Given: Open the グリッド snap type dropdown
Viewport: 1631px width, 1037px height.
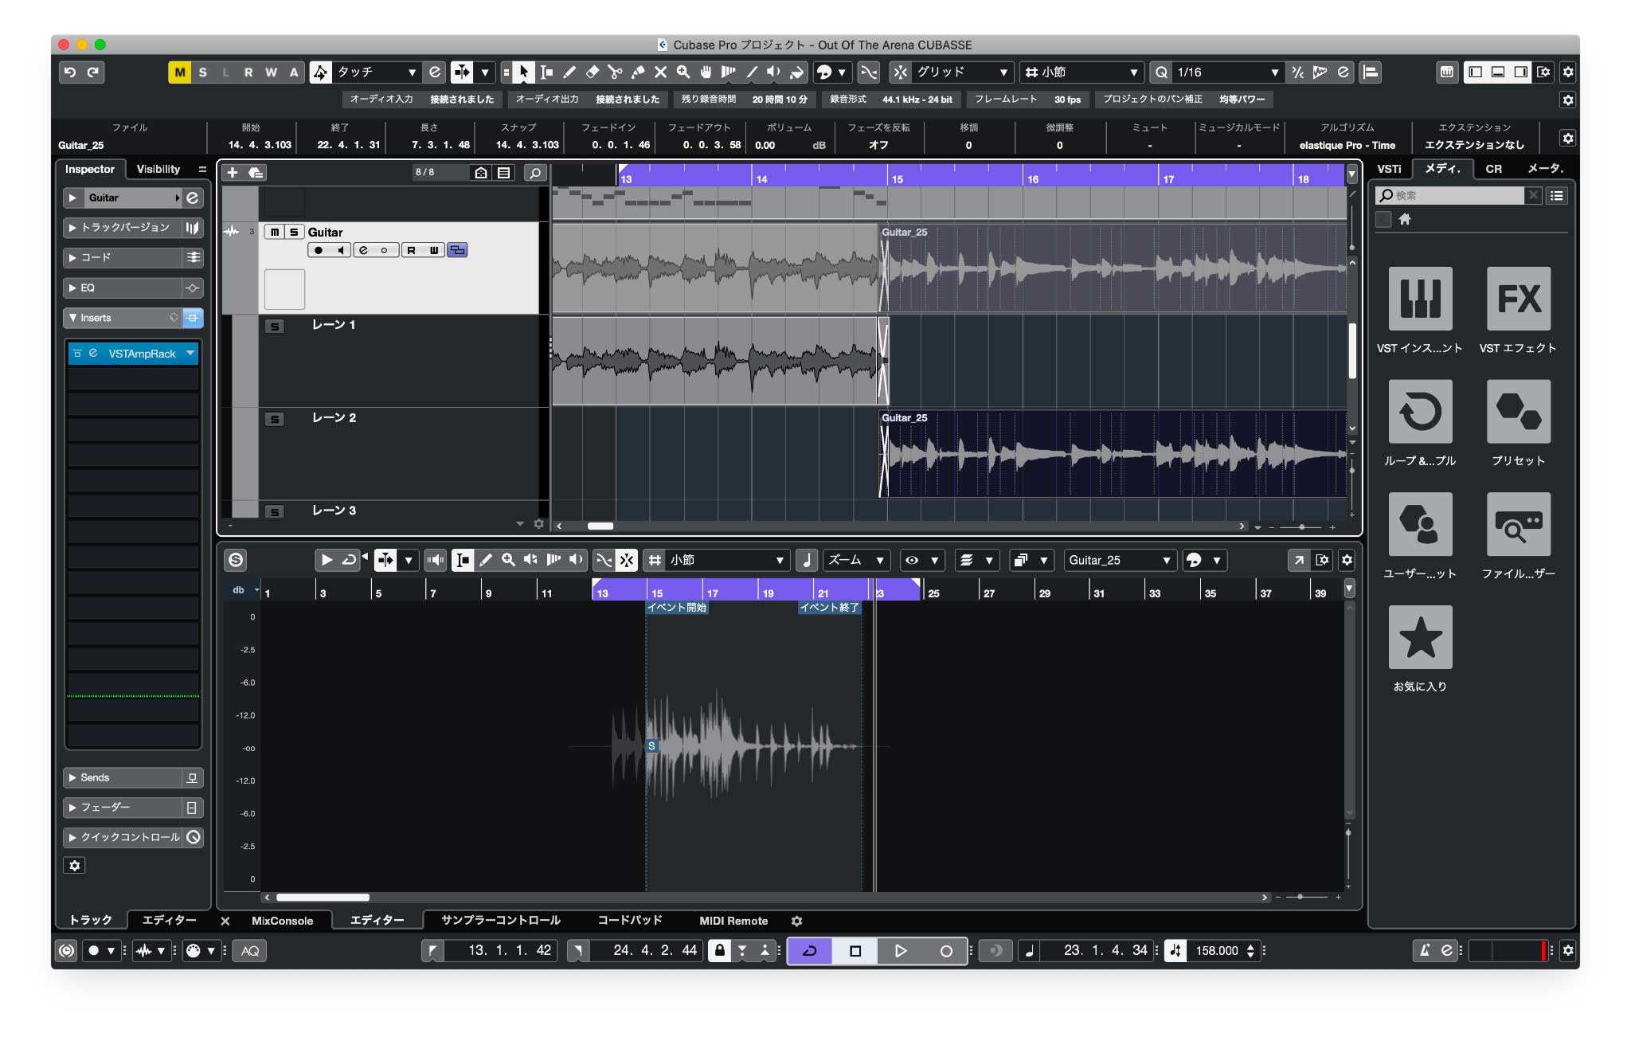Looking at the screenshot, I should click(x=962, y=72).
